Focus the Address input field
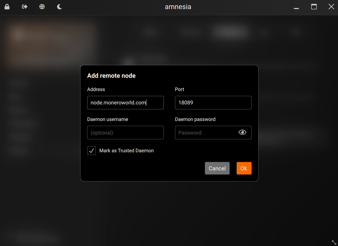 point(125,103)
